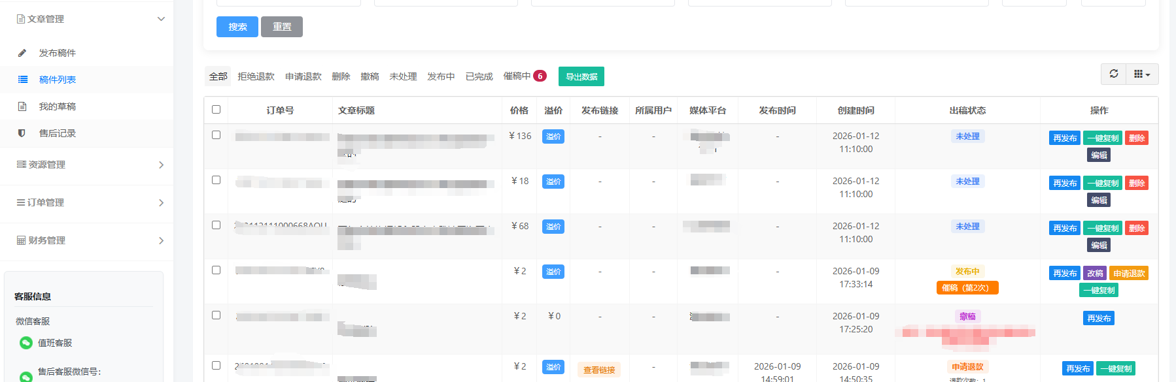Click the orange 催稿 (第2次) status tag
The width and height of the screenshot is (1176, 382).
pyautogui.click(x=967, y=288)
